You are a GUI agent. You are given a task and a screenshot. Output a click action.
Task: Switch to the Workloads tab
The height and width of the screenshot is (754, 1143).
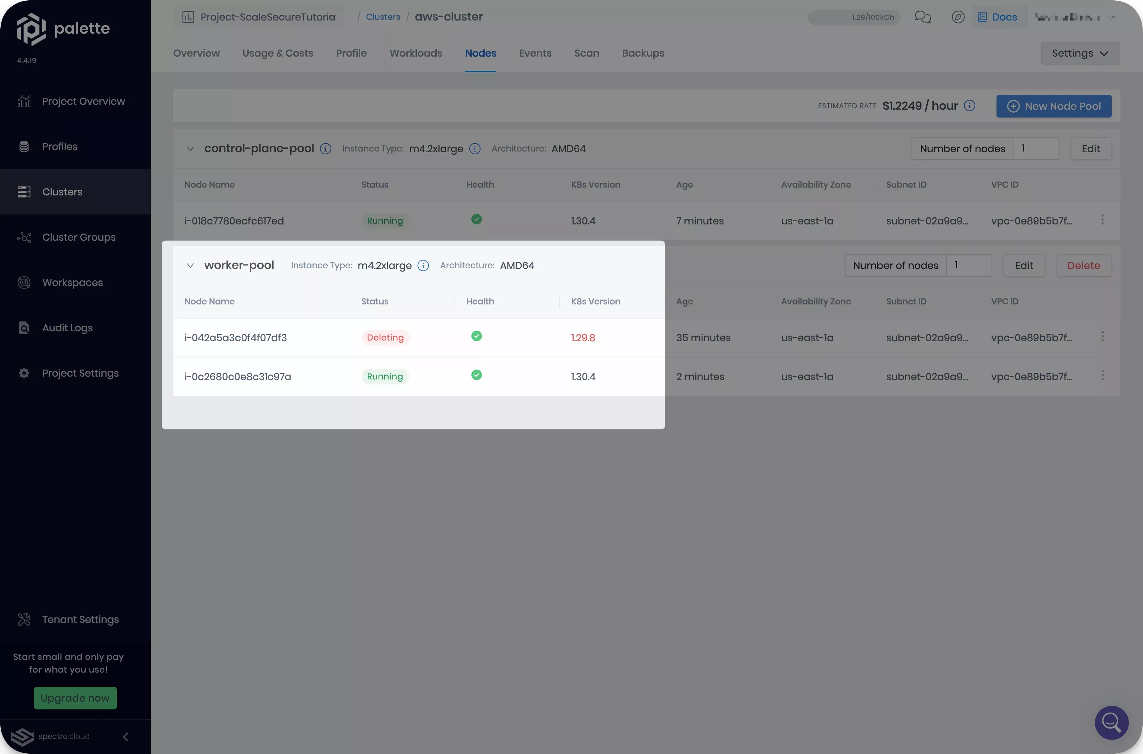click(x=415, y=53)
